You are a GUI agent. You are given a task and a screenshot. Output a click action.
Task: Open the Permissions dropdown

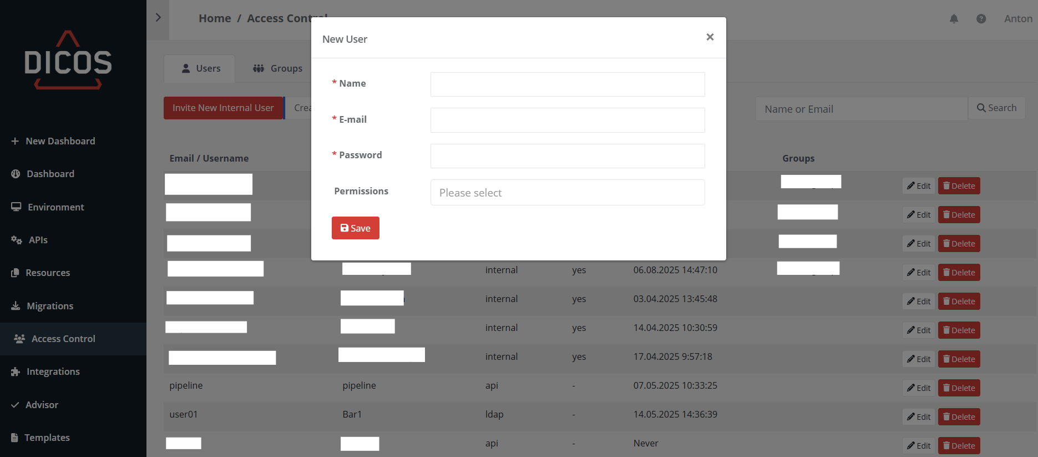567,193
